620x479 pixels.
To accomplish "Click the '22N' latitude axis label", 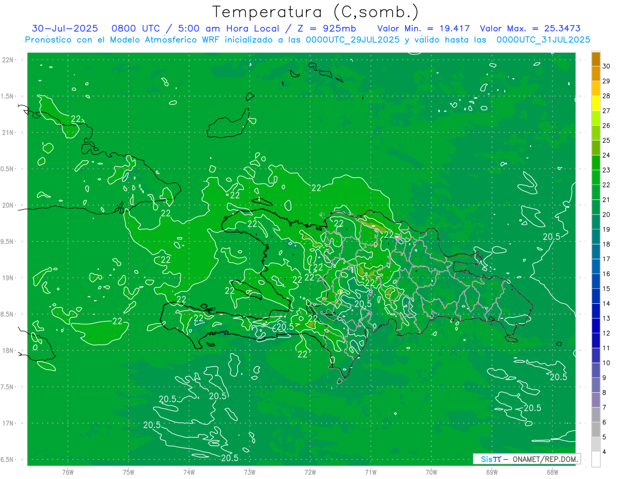I will 7,60.
